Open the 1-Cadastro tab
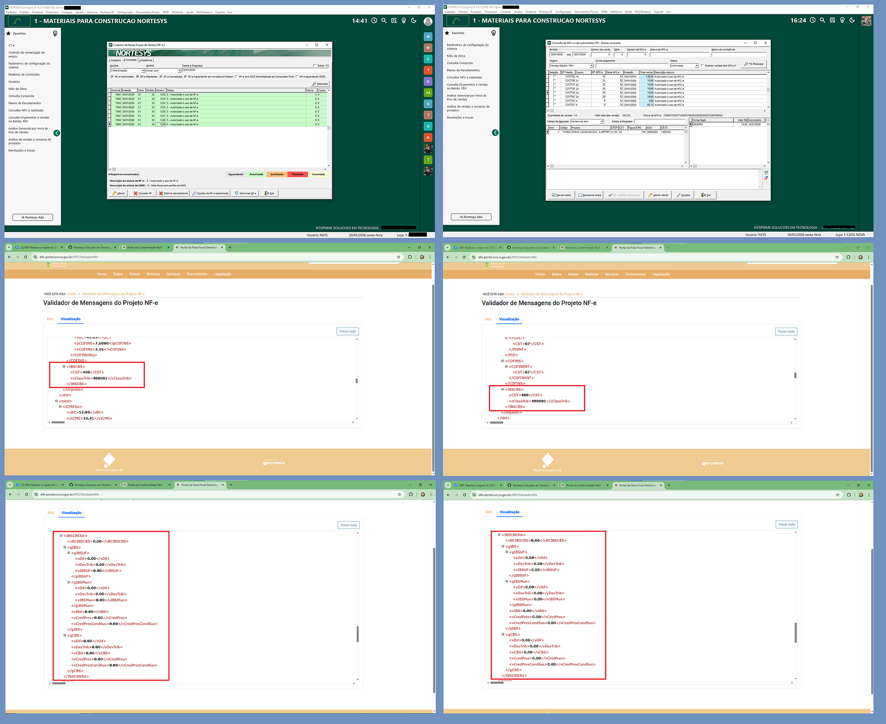Viewport: 886px width, 724px height. (115, 60)
